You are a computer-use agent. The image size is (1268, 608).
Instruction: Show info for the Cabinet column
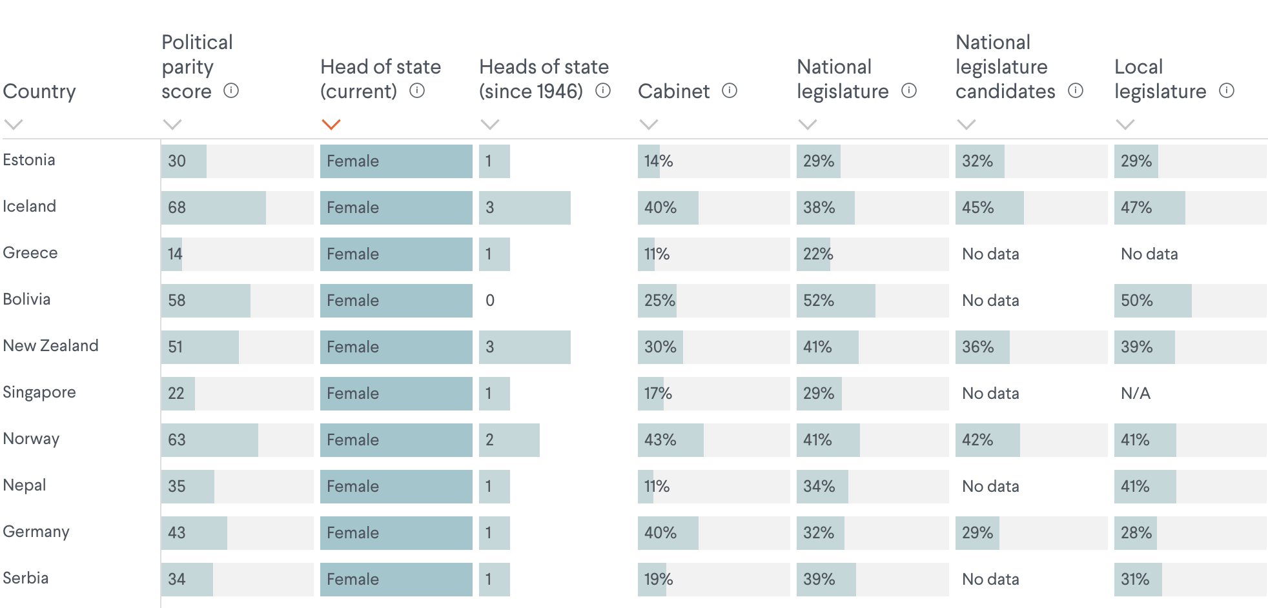(x=730, y=90)
